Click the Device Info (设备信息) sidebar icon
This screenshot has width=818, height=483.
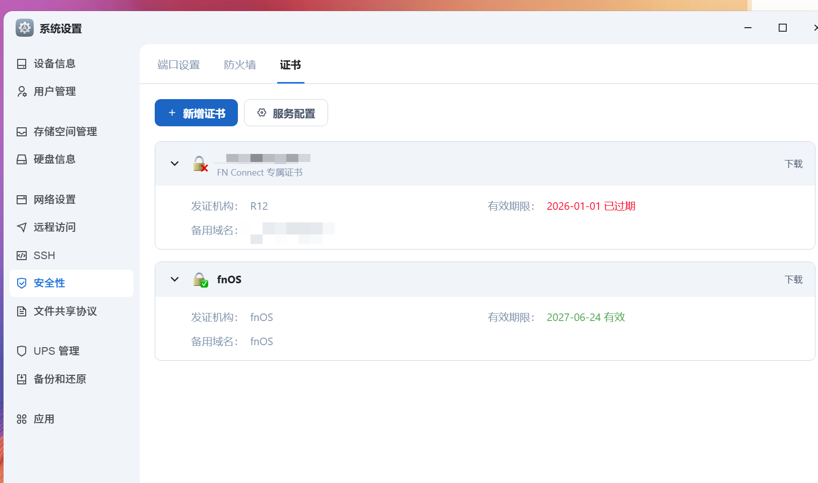point(22,64)
